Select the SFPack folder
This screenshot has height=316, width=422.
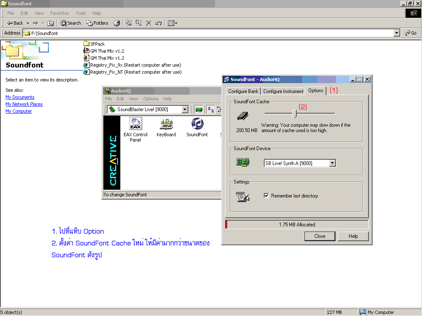pyautogui.click(x=94, y=44)
